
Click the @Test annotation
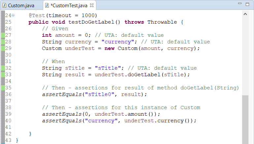(x=37, y=15)
